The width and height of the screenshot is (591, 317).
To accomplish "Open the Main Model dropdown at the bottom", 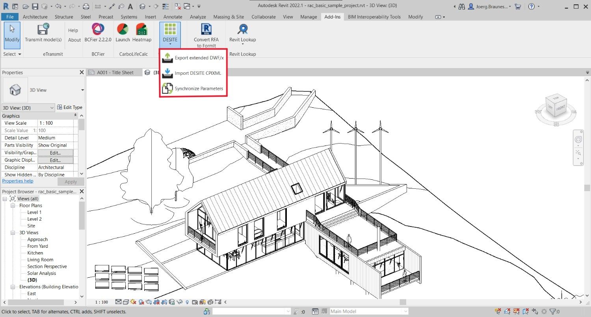I will tap(407, 311).
